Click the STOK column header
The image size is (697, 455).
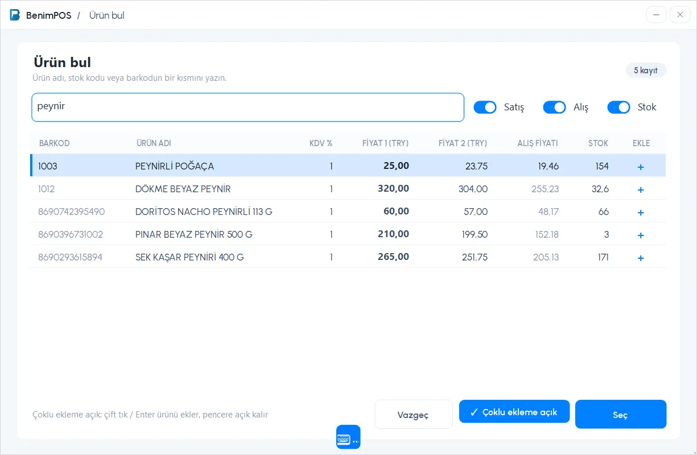point(598,143)
